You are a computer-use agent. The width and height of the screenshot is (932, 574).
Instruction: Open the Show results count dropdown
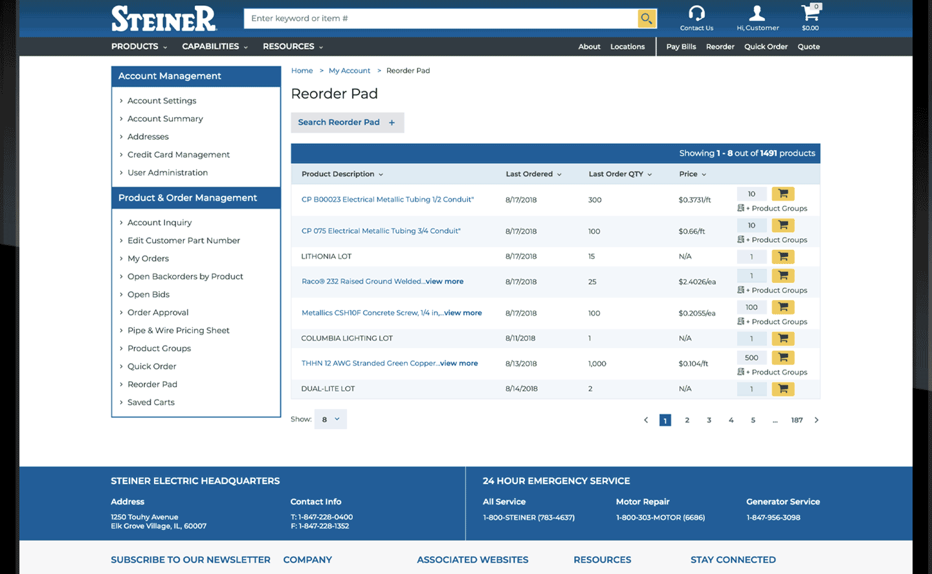coord(330,419)
